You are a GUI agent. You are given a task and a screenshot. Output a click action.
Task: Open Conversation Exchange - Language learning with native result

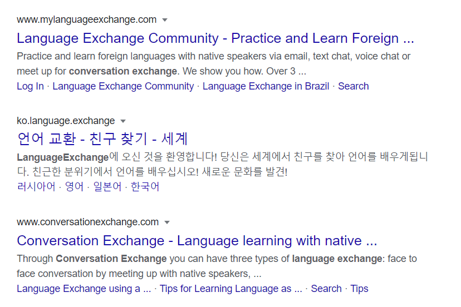point(197,241)
